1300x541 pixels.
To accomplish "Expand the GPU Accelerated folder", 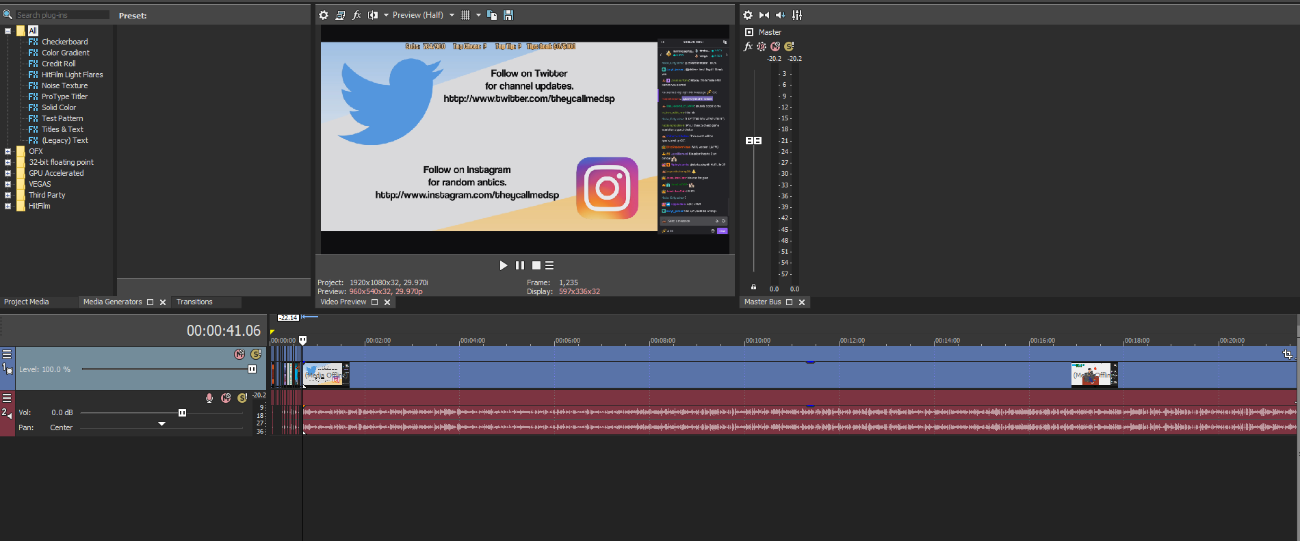I will (8, 173).
